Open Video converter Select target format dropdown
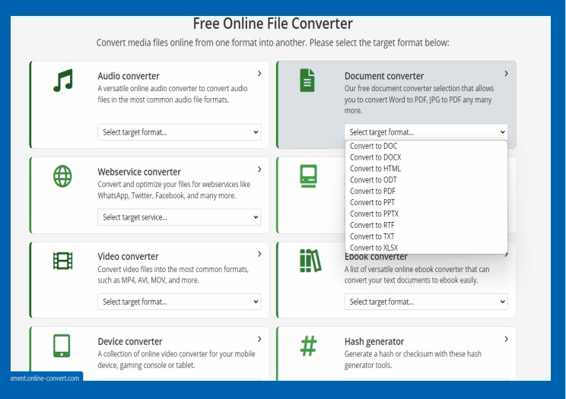Screen dimensions: 566x399 click(179, 302)
